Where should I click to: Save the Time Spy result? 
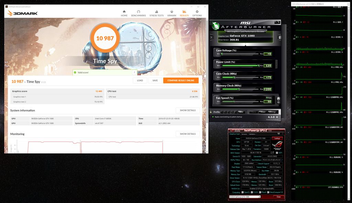[155, 81]
